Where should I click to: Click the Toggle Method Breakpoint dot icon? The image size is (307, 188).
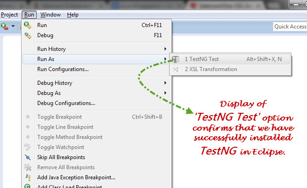point(28,137)
